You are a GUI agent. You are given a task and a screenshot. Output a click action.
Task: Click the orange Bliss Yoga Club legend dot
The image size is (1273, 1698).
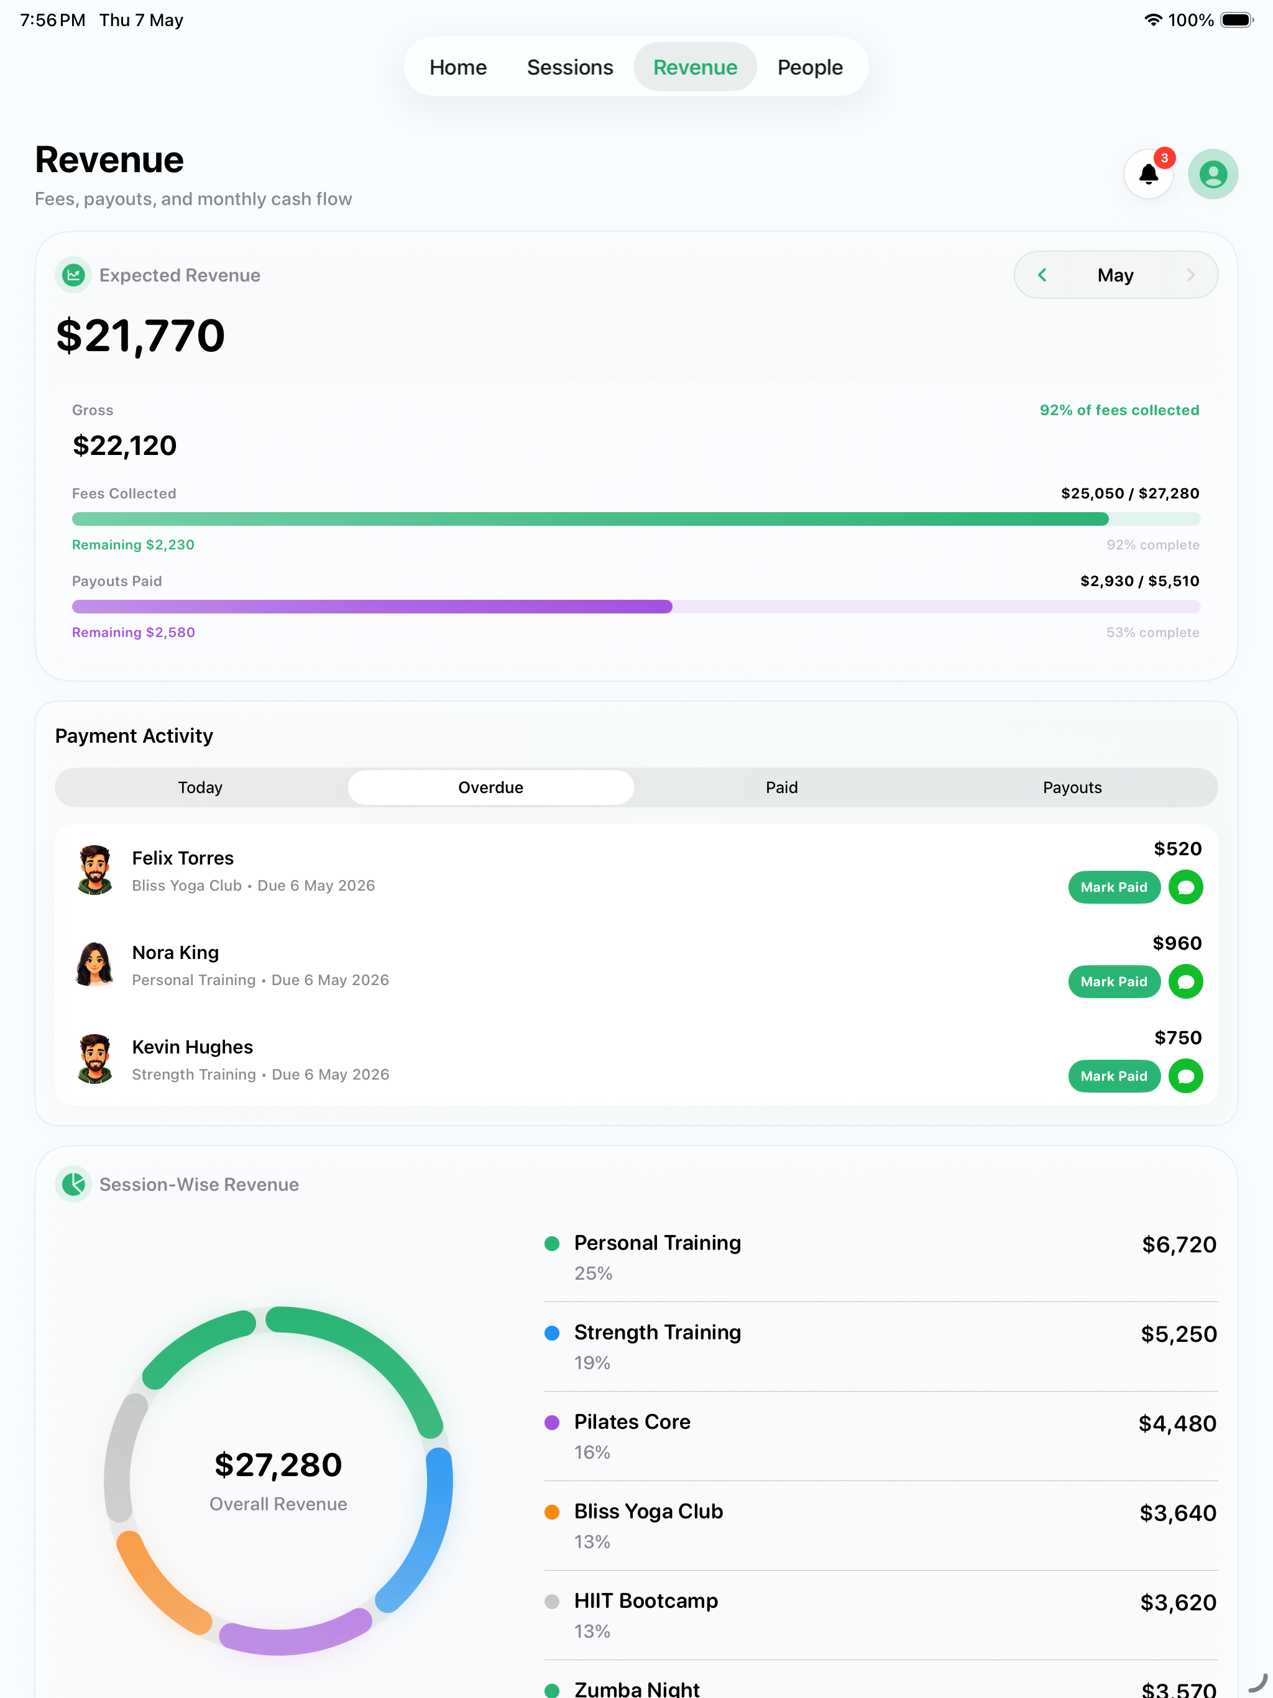551,1512
